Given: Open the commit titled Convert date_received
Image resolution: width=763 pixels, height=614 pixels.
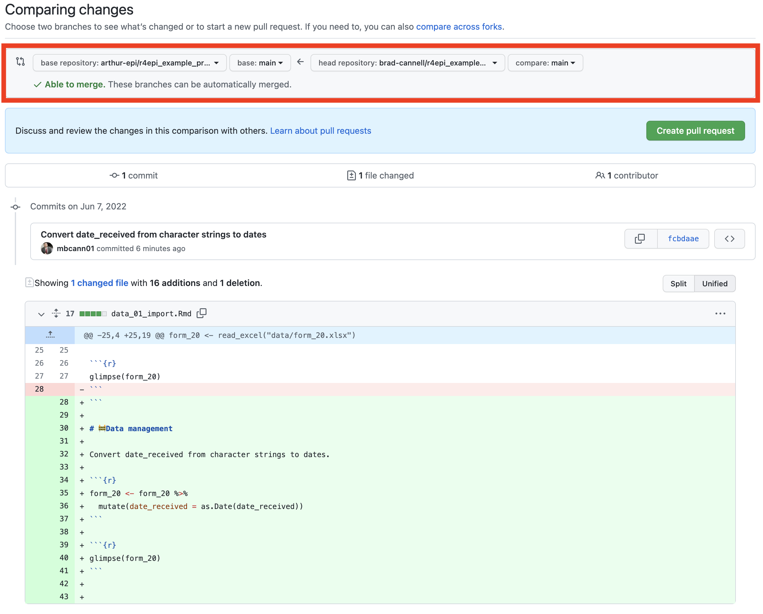Looking at the screenshot, I should pyautogui.click(x=153, y=234).
